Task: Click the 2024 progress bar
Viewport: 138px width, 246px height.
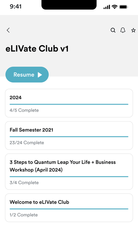Action: (69, 104)
